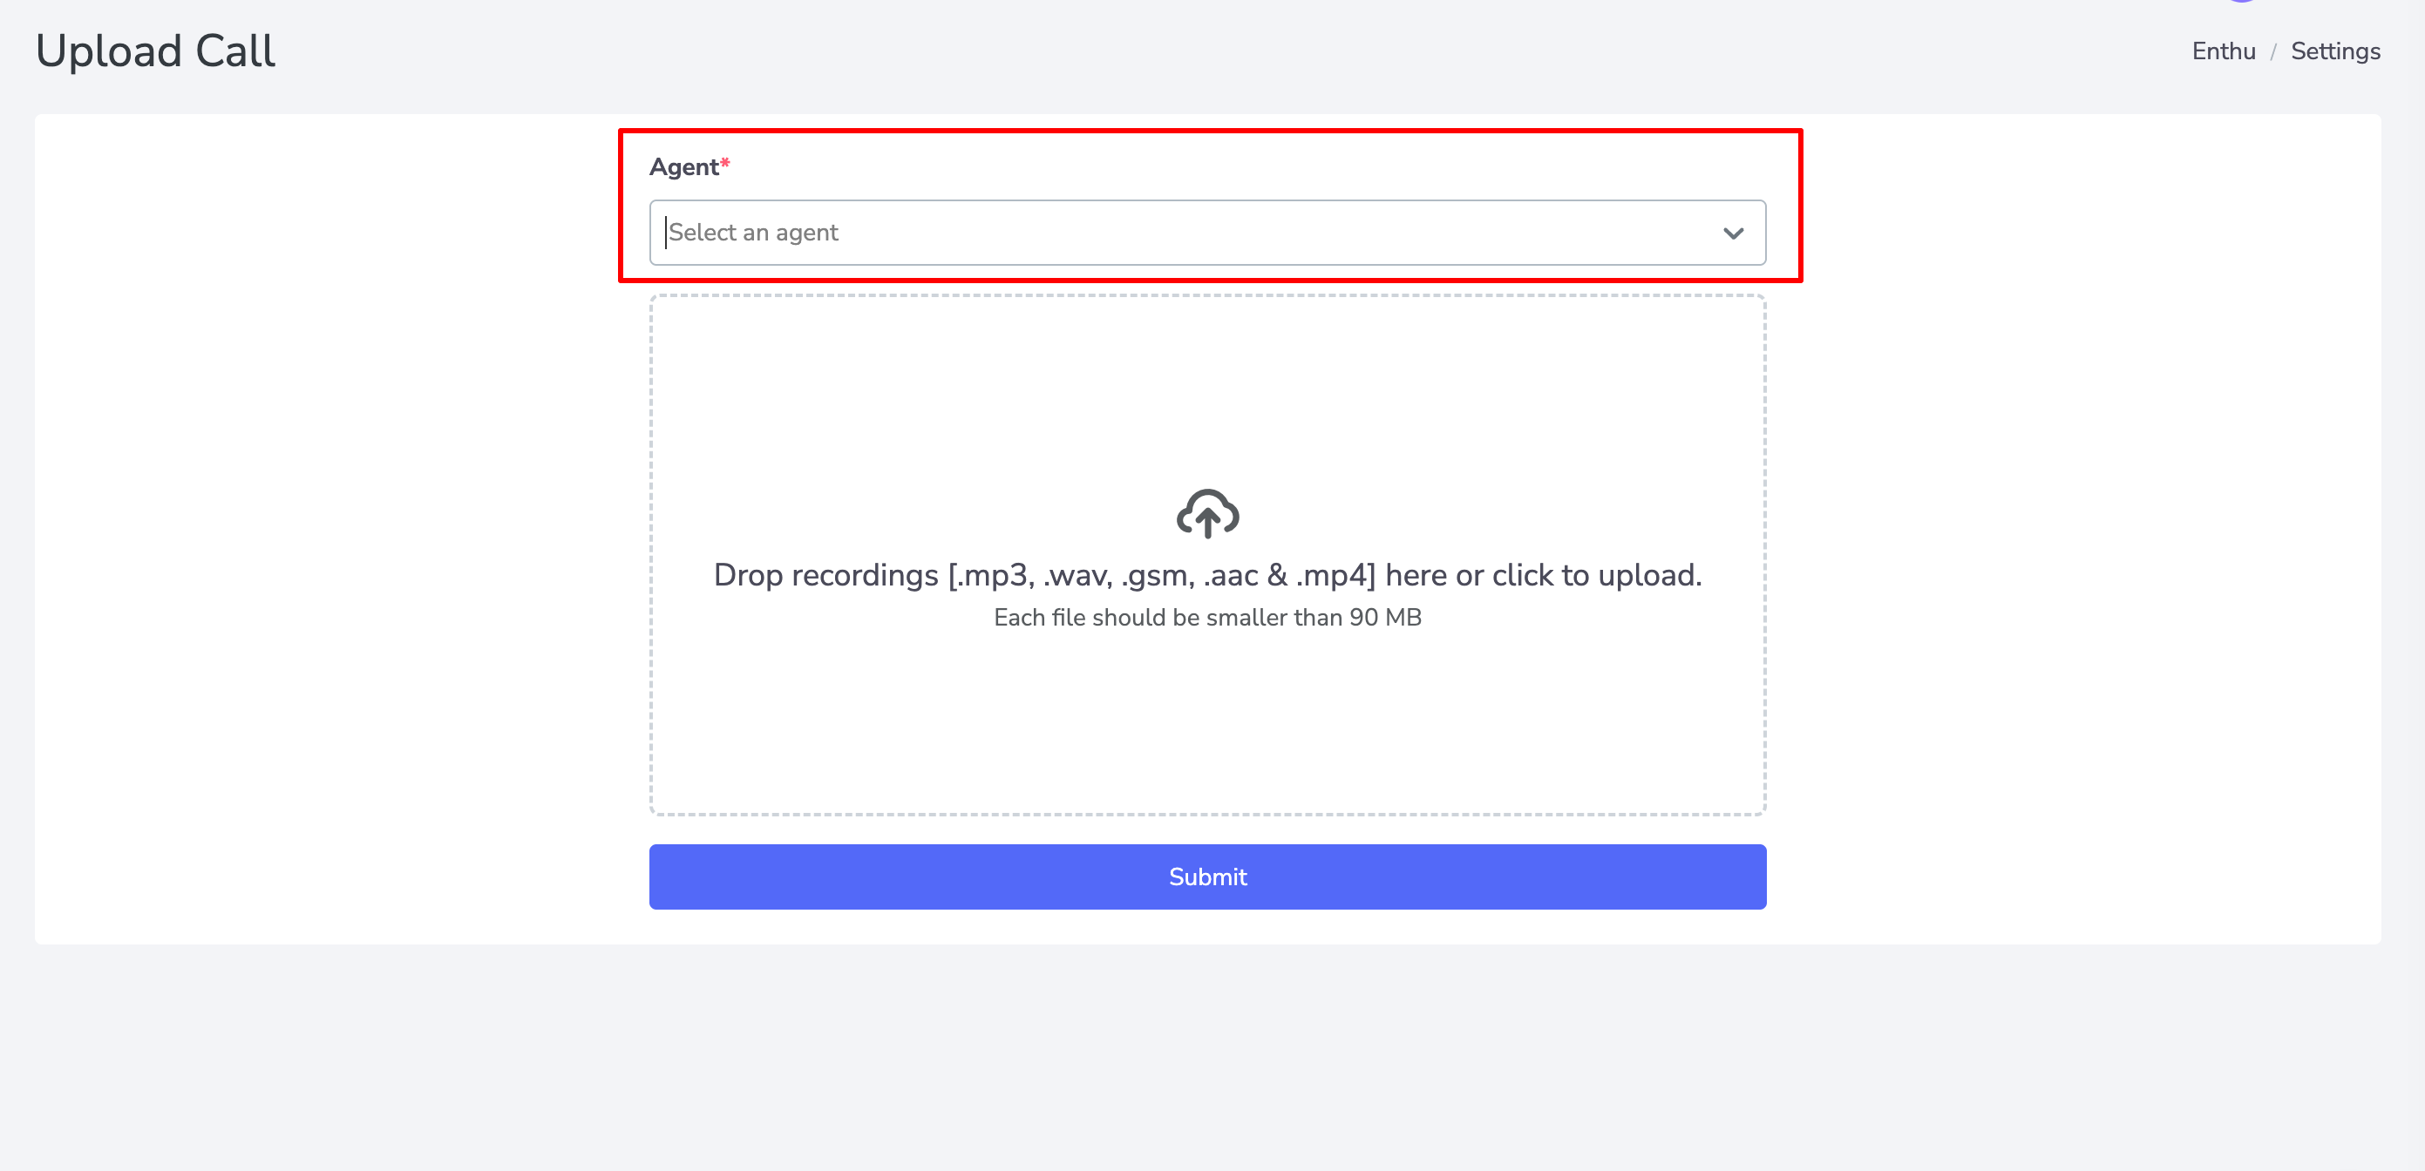Click the "Select an agent" placeholder text
Screen dimensions: 2425x1171
pos(753,234)
